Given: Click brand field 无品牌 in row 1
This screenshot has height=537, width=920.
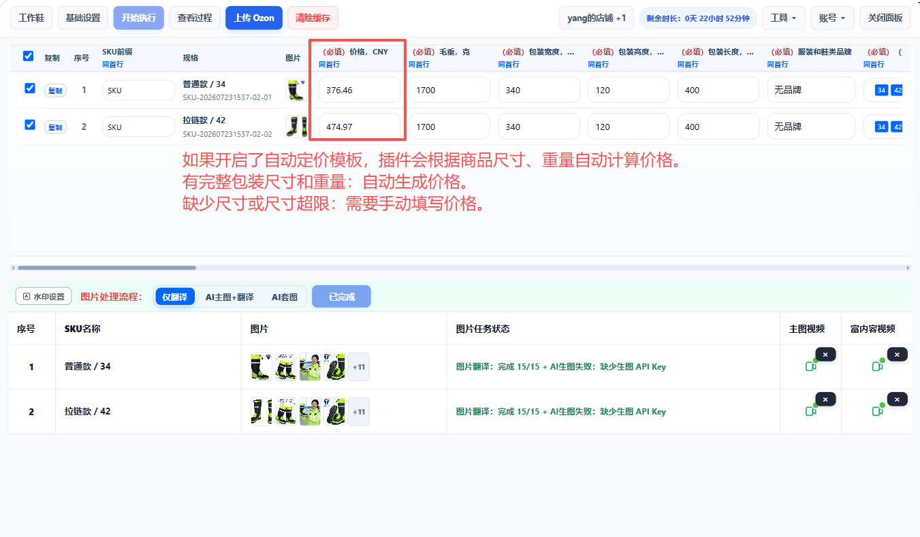Looking at the screenshot, I should (811, 90).
